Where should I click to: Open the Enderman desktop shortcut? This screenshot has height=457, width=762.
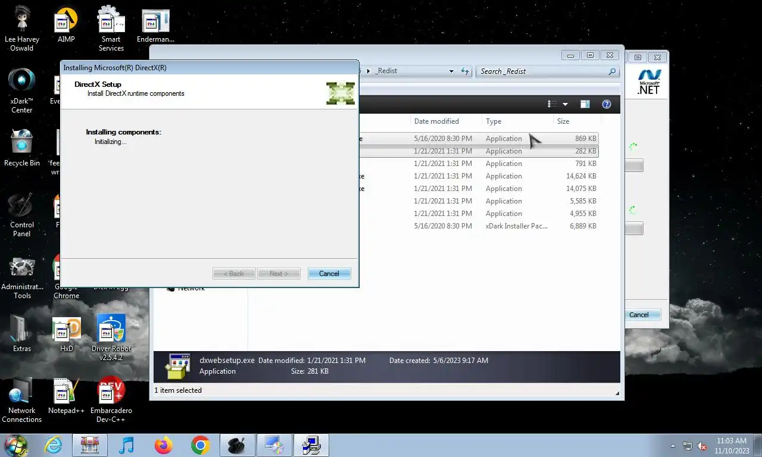pyautogui.click(x=155, y=27)
